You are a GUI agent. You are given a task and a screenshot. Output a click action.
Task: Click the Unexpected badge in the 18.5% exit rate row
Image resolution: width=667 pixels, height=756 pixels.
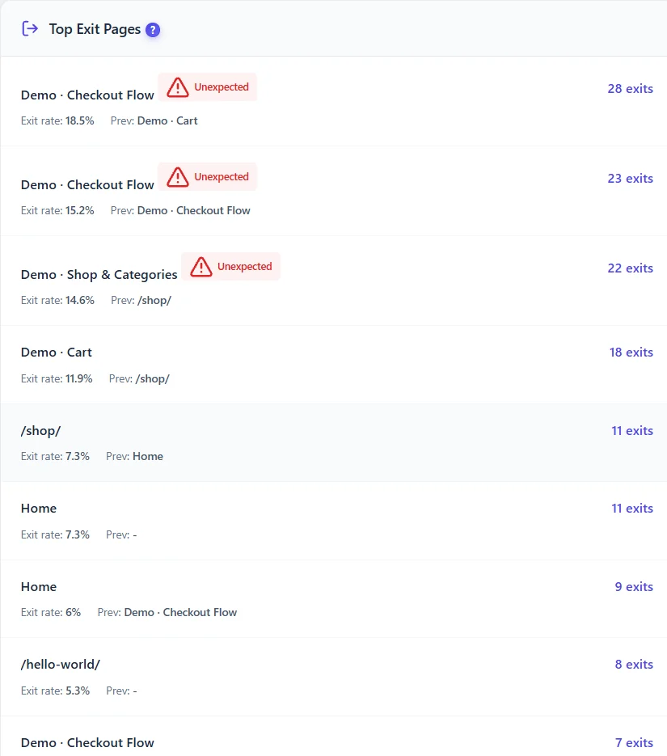pos(208,87)
